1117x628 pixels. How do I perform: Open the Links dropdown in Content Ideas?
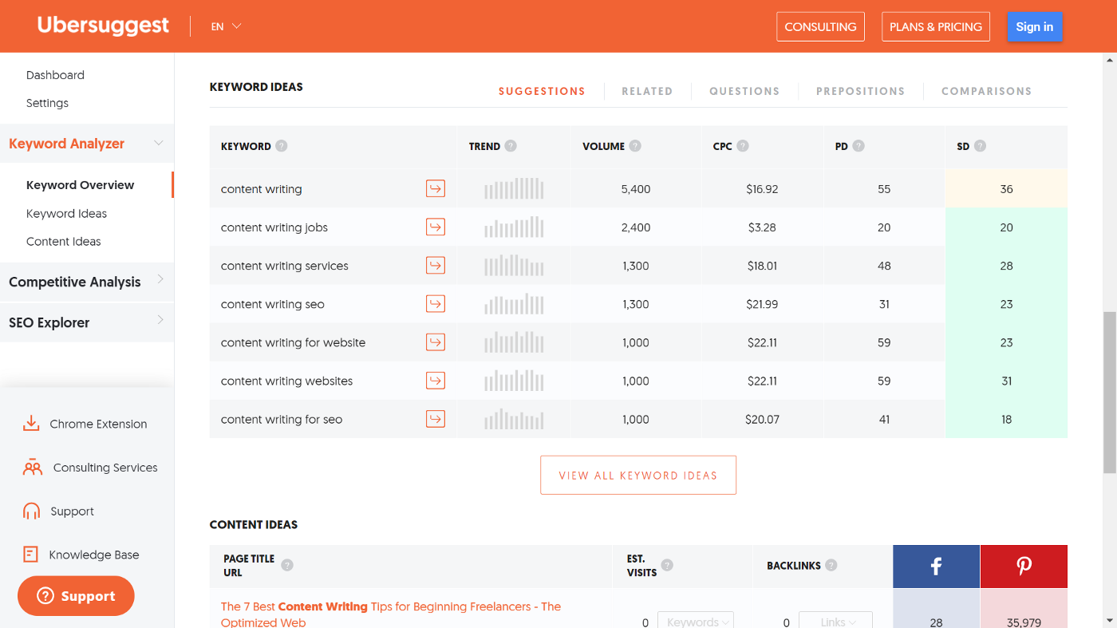(835, 620)
